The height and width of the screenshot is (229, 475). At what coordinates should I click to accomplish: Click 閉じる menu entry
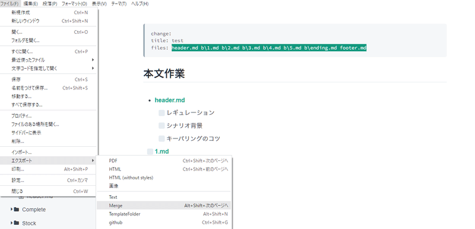click(x=49, y=191)
